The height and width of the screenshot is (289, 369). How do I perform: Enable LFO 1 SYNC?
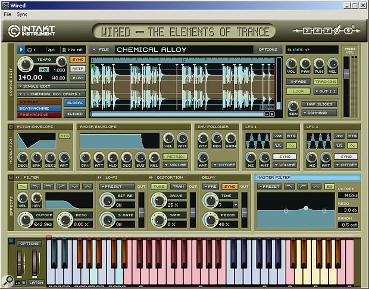(284, 157)
